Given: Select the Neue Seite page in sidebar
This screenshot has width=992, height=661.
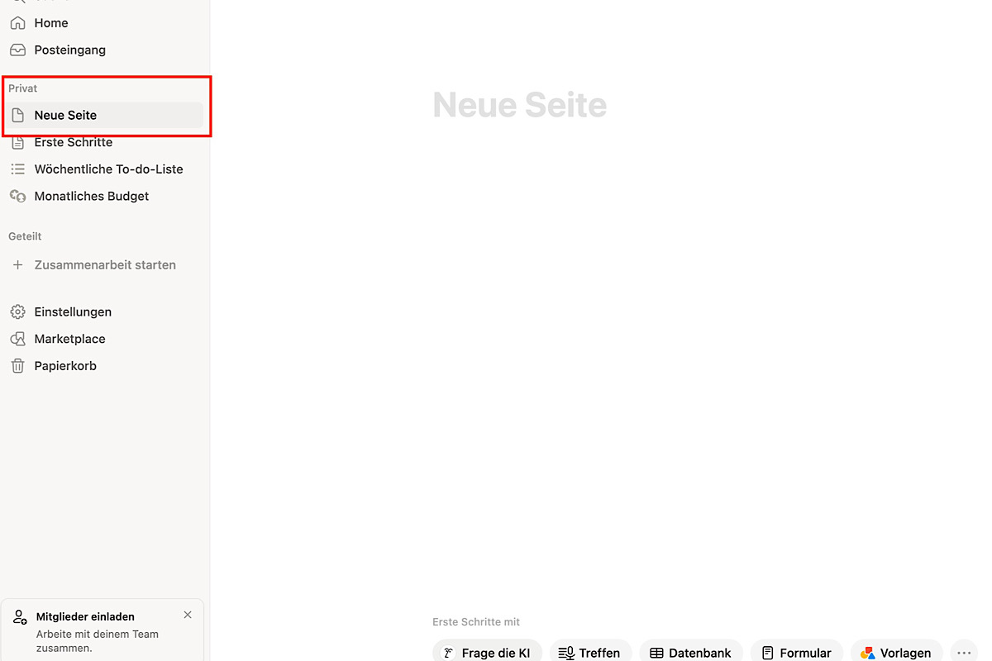Looking at the screenshot, I should pos(103,116).
